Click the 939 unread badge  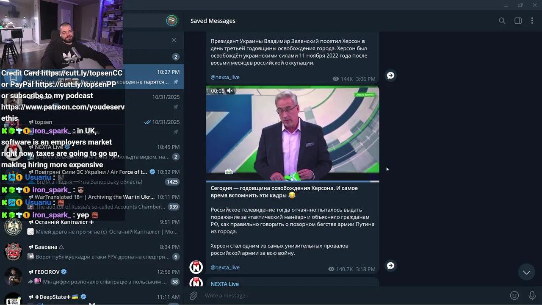coord(174,207)
